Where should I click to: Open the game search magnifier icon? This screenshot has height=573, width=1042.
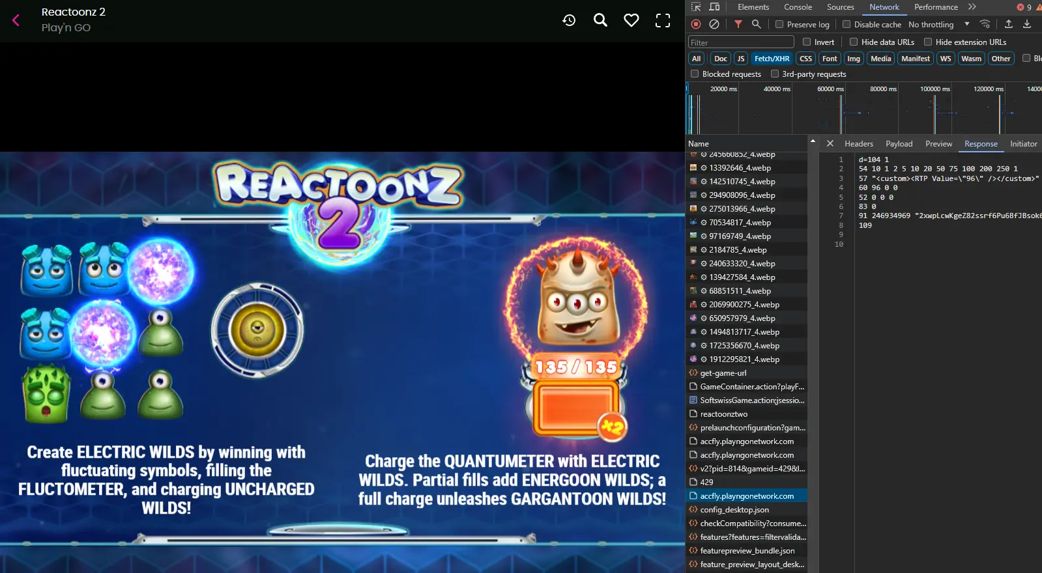pos(600,20)
